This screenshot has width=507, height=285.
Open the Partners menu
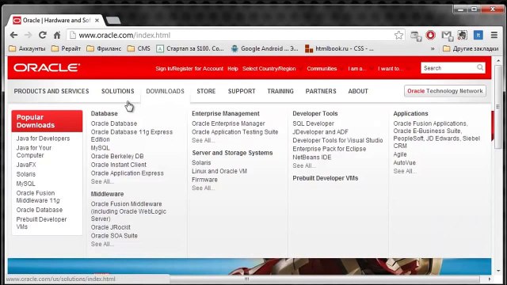coord(321,91)
